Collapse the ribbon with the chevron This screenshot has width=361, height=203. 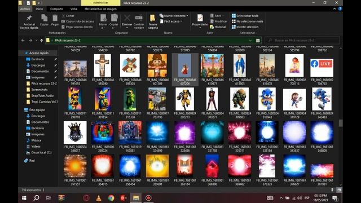(x=334, y=9)
